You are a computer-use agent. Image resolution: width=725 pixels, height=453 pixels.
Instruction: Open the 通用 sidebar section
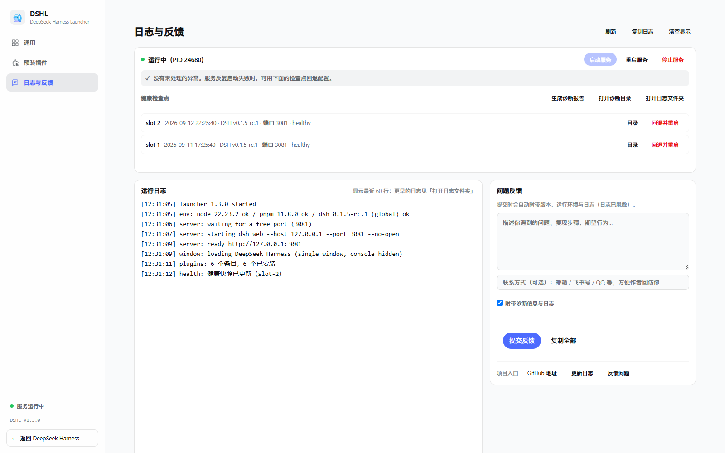pyautogui.click(x=52, y=43)
